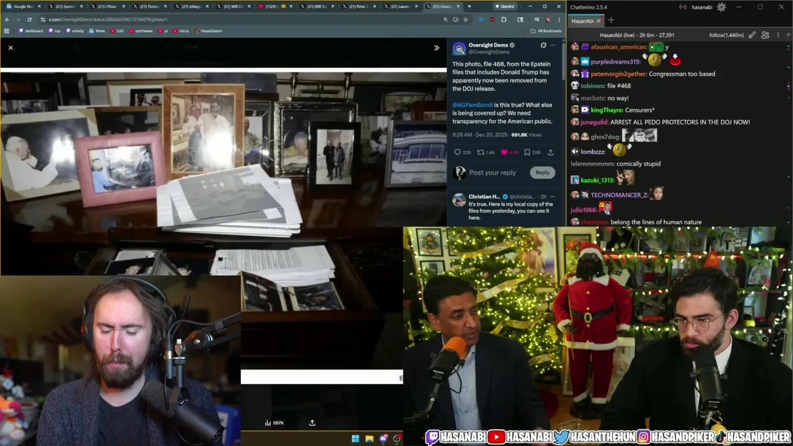Open the HasanGuessr bookmark
This screenshot has height=446, width=793.
208,30
